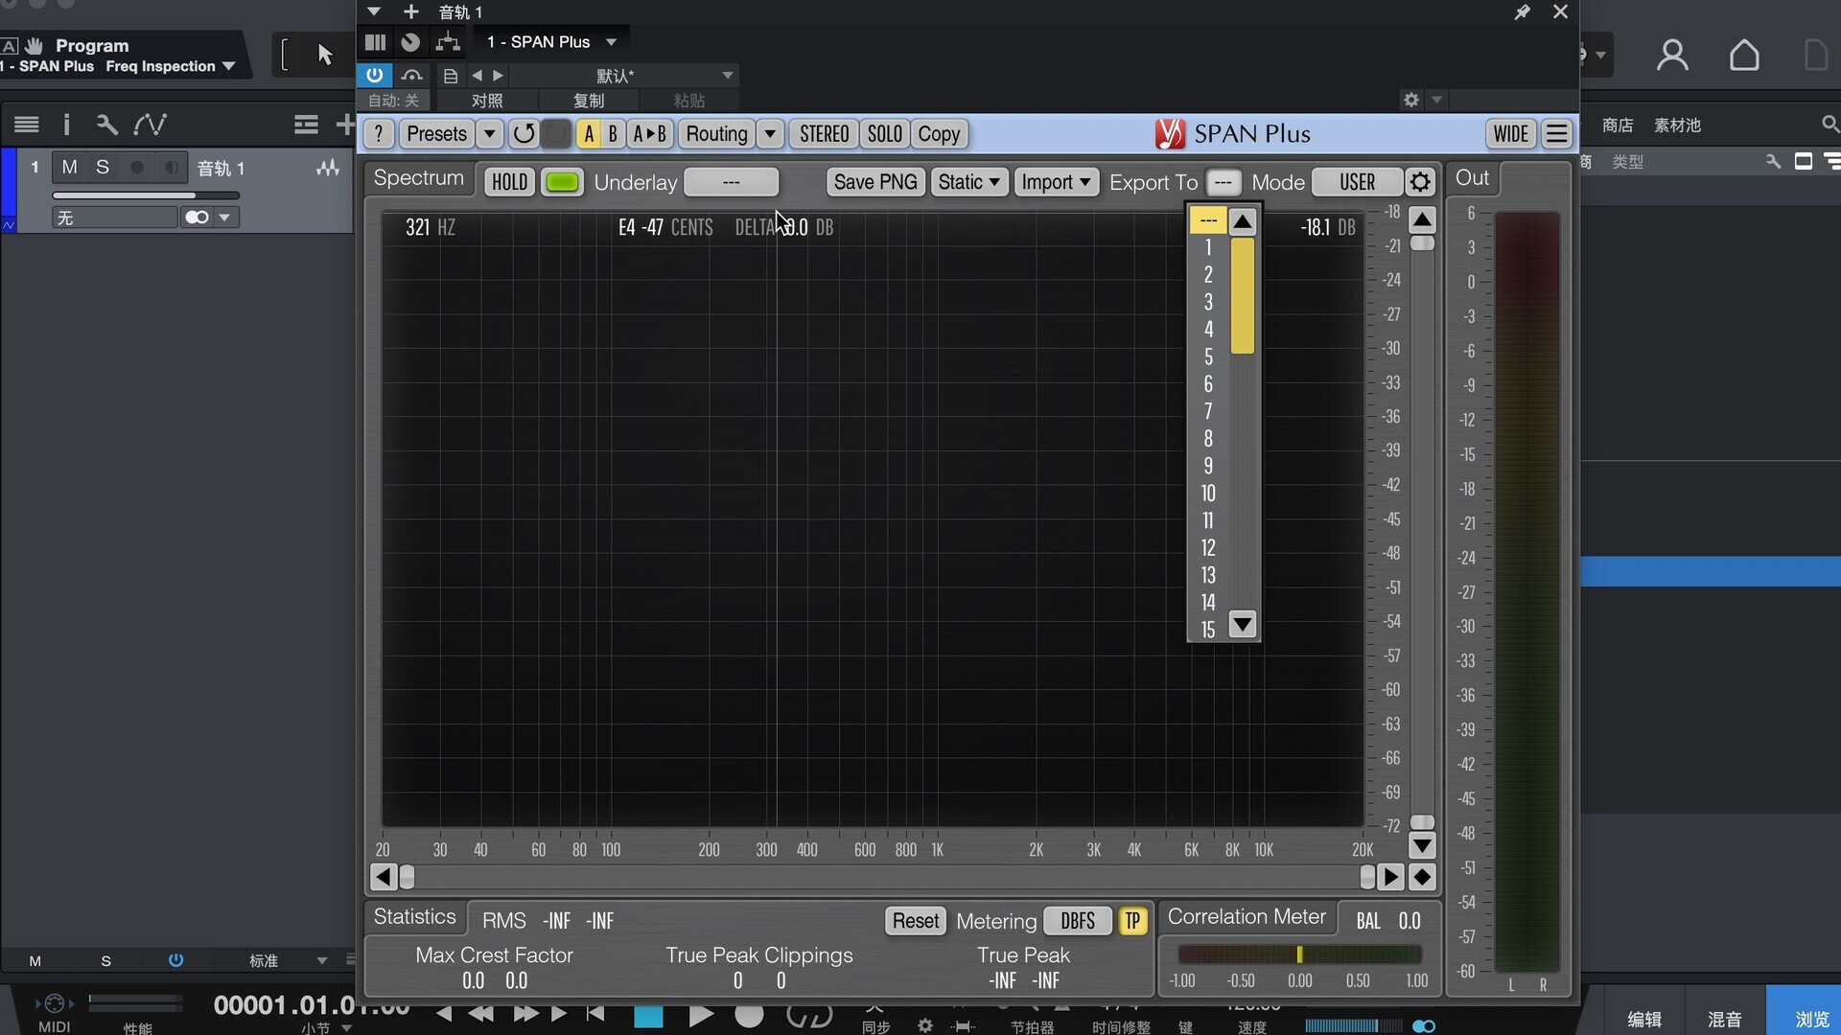Open the Import dropdown menu
This screenshot has width=1841, height=1035.
coord(1056,182)
